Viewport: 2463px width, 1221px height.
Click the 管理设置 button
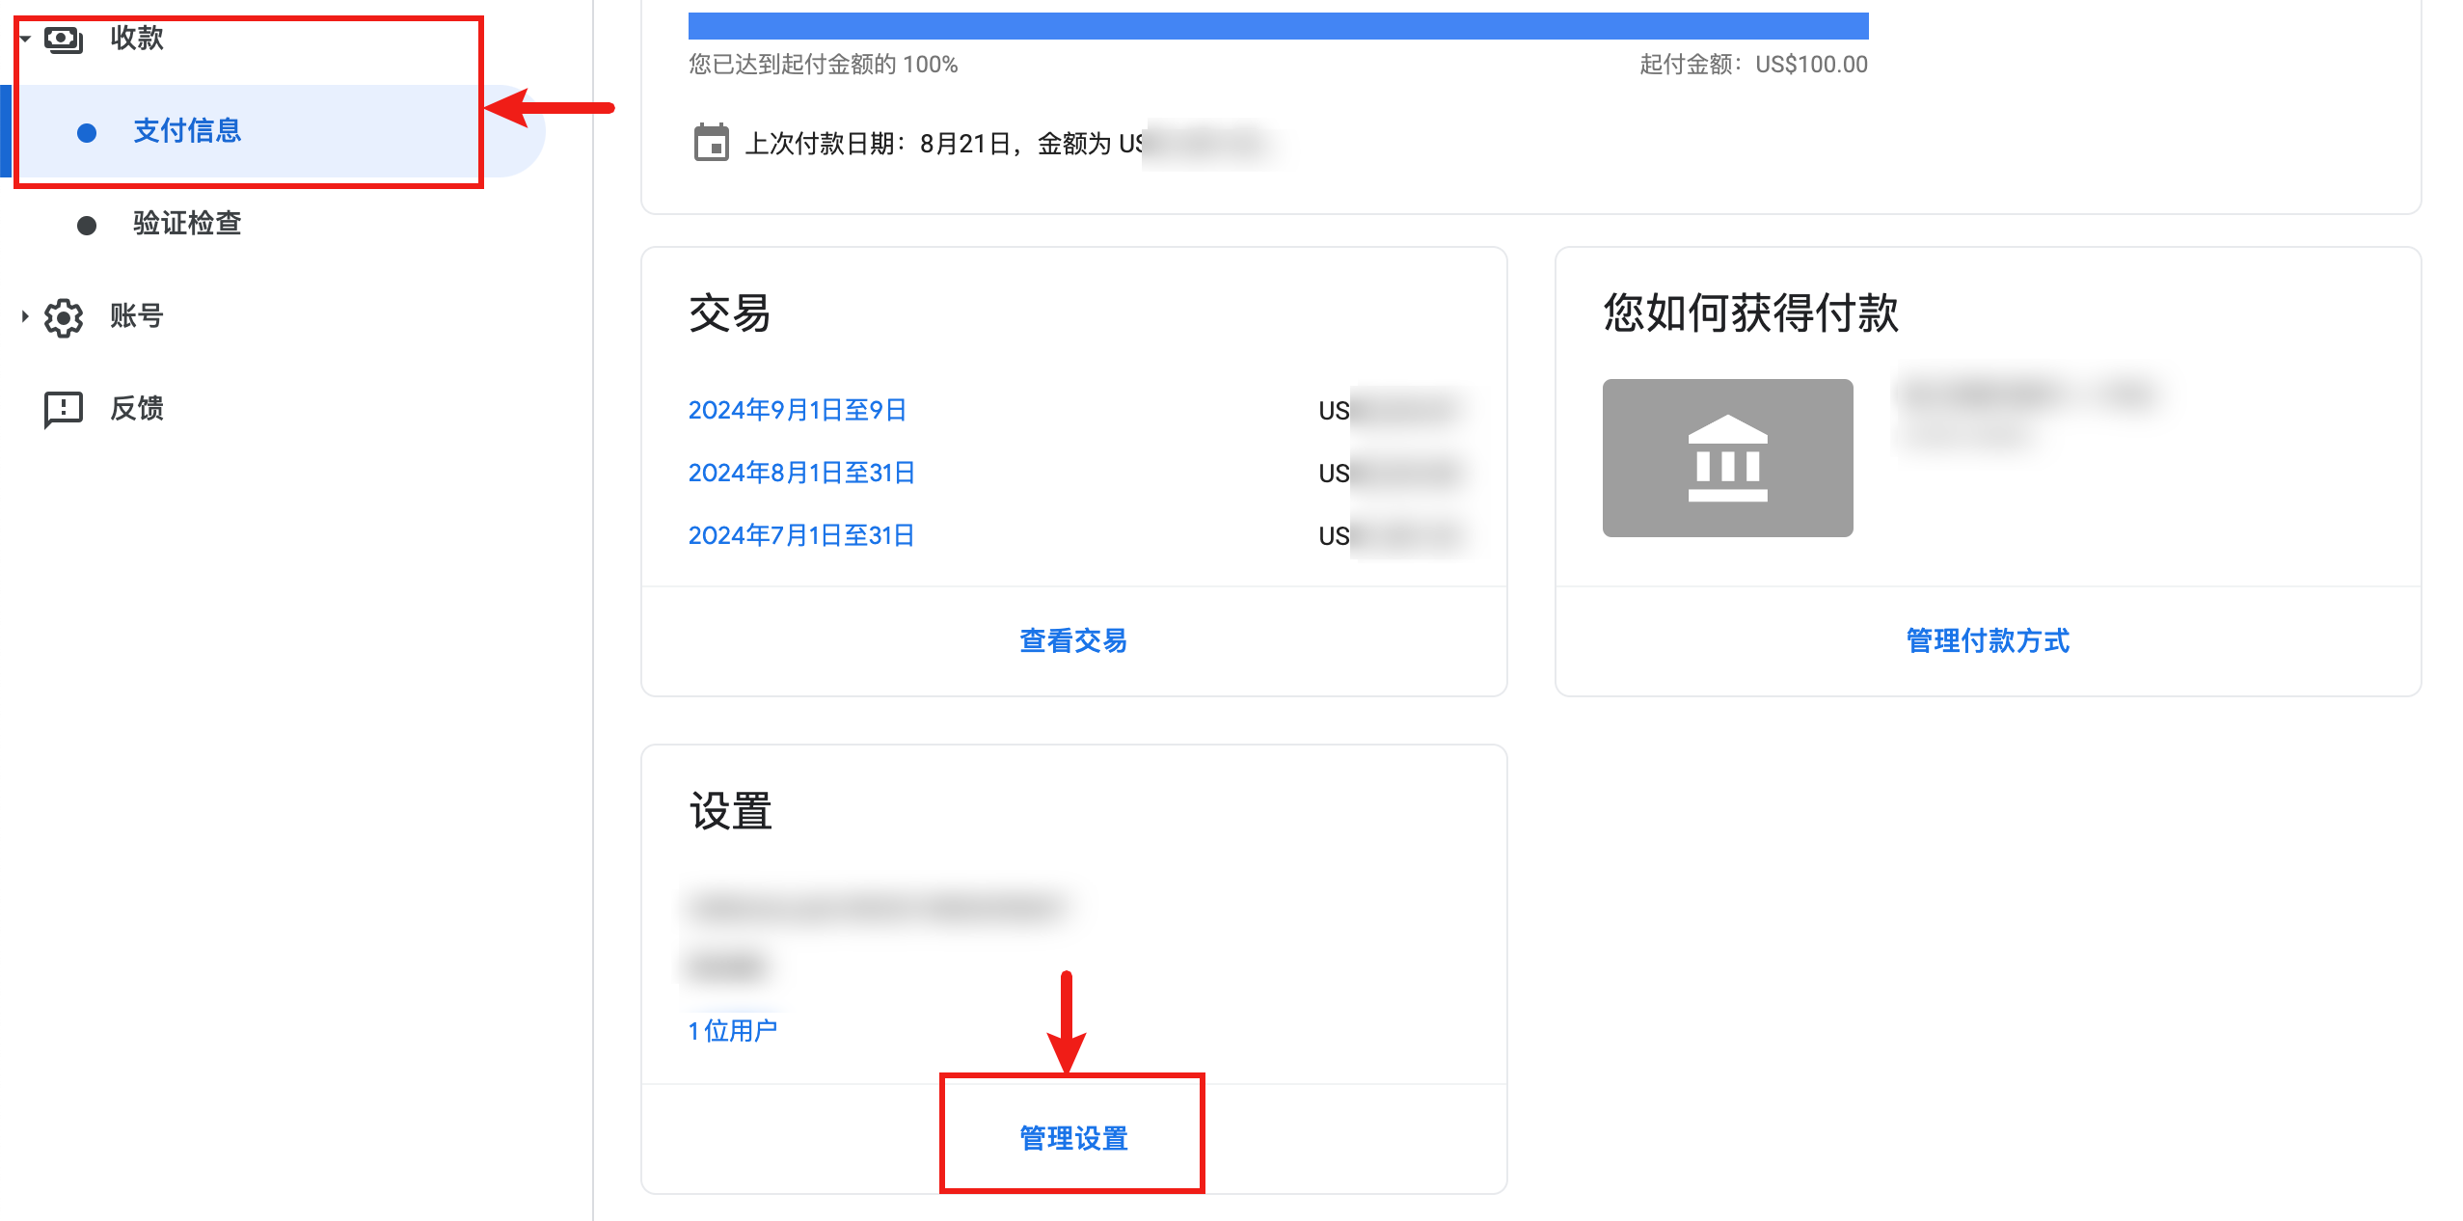click(x=1073, y=1138)
